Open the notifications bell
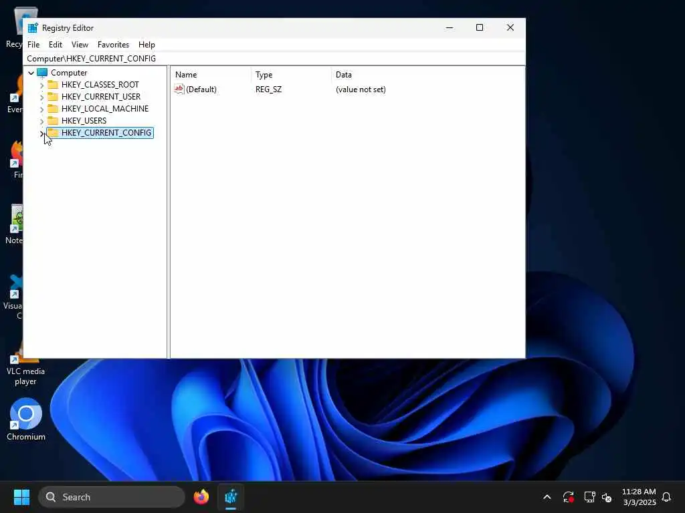 click(x=666, y=497)
